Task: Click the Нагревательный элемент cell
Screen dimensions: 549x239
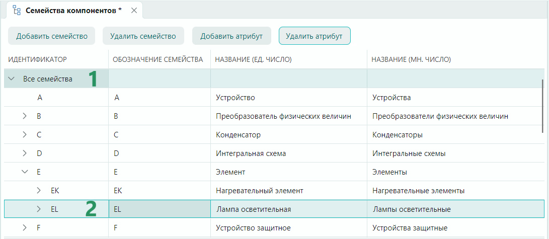Action: click(x=289, y=191)
